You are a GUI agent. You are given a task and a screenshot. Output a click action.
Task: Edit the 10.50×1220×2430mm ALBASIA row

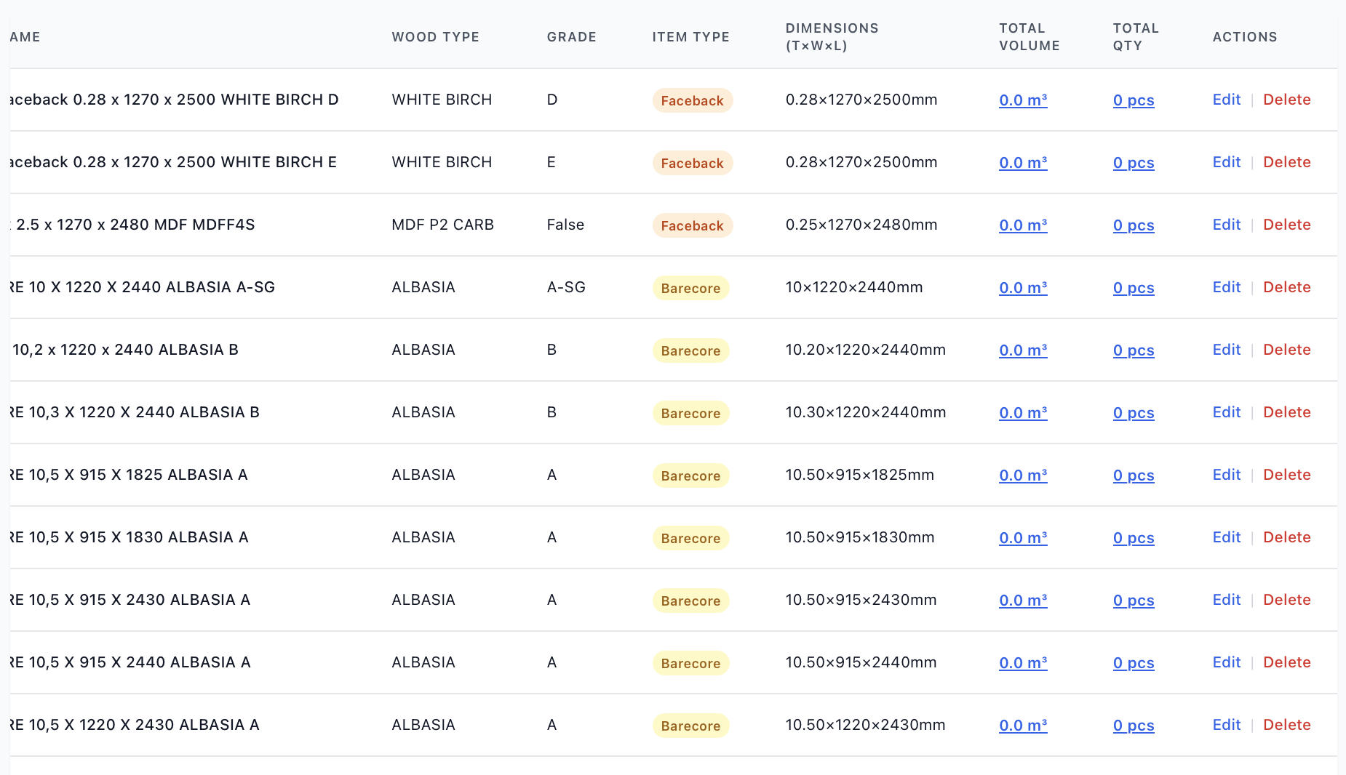(x=1226, y=725)
